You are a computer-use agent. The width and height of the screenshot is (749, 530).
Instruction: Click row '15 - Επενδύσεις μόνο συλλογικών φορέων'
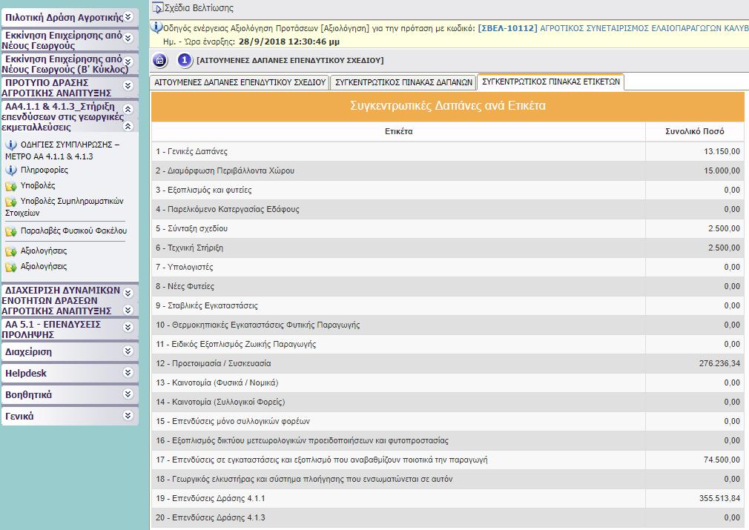click(x=448, y=421)
